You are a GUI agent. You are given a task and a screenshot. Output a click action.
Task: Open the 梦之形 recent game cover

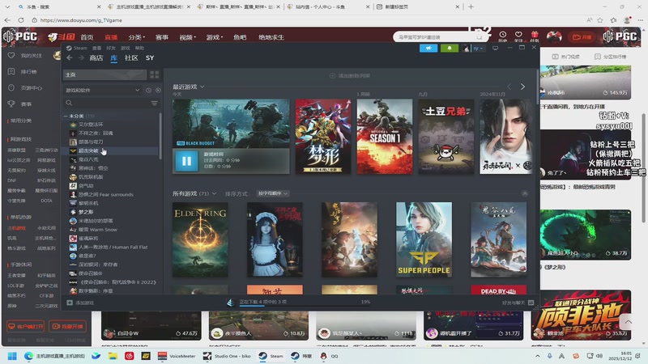[x=322, y=136]
